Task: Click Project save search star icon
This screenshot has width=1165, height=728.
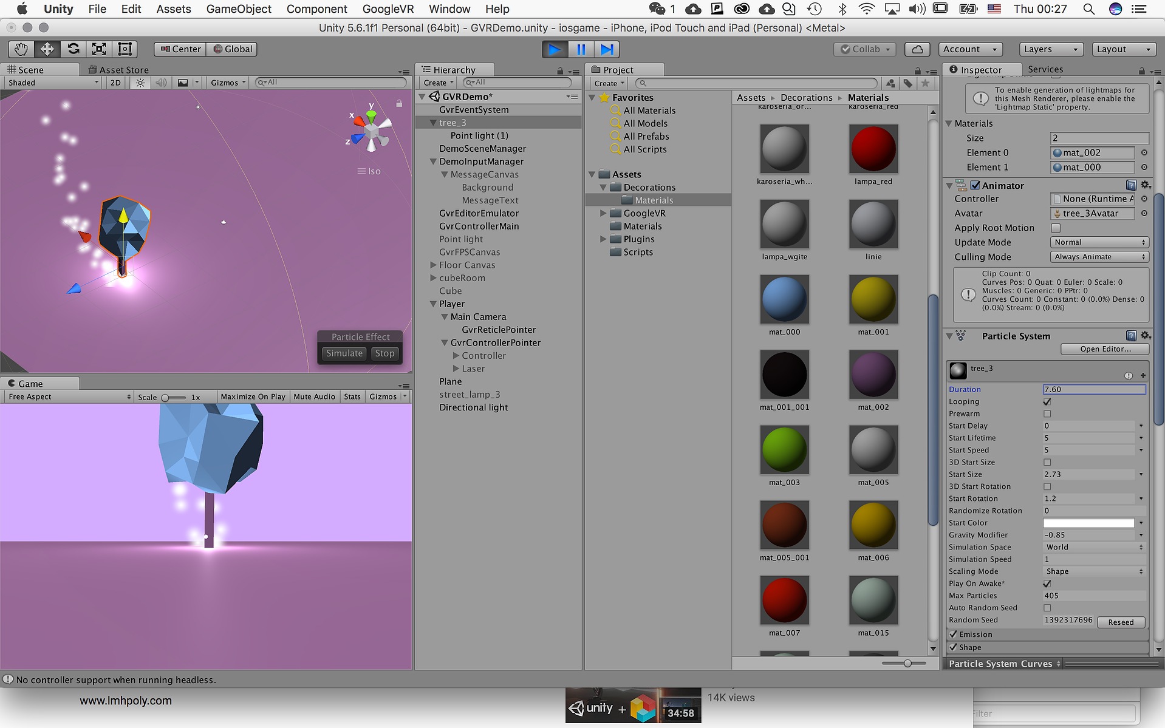Action: coord(925,83)
